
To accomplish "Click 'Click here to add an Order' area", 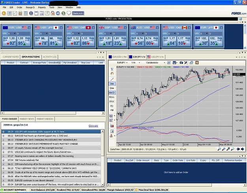I will [176, 172].
